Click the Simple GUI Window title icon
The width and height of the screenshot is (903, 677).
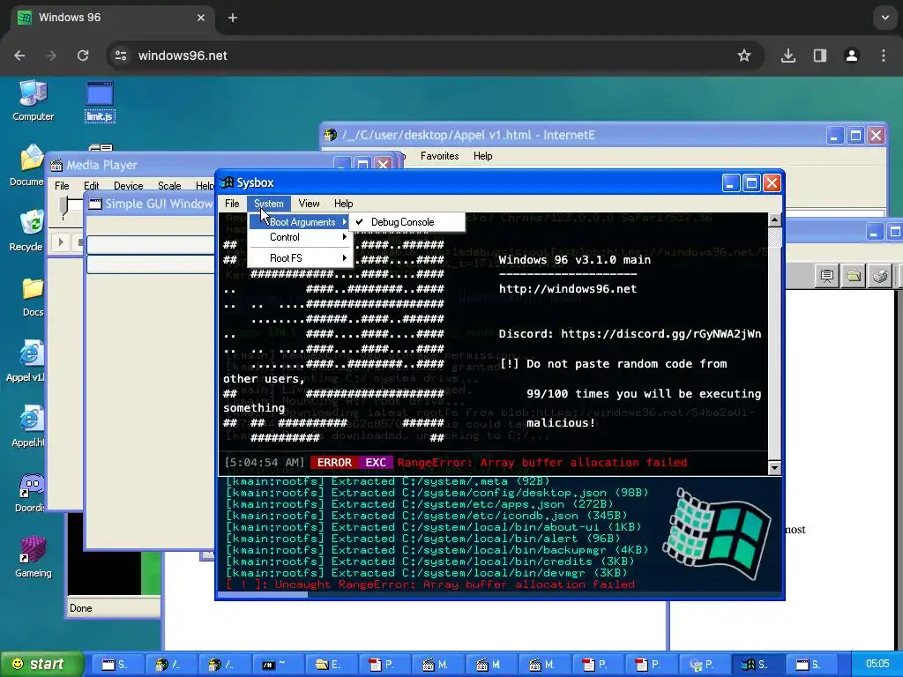pos(95,204)
